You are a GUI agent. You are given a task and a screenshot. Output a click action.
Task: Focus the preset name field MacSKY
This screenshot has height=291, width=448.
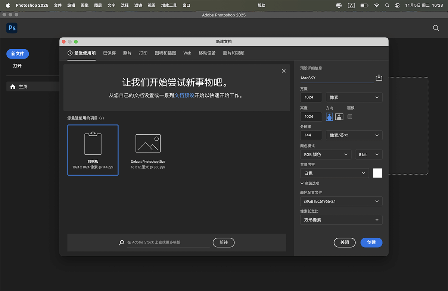[337, 78]
